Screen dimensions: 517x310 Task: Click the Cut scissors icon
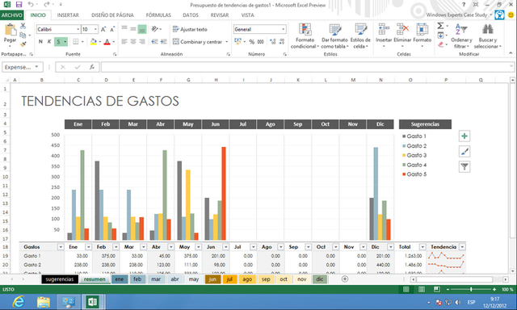click(23, 26)
